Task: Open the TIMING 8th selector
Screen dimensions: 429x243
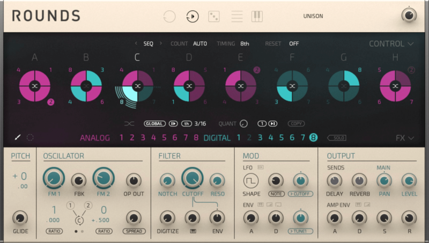Action: point(245,43)
